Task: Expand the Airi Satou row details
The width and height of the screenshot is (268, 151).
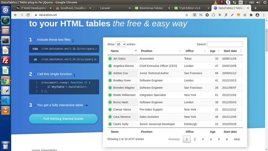Action: coord(110,59)
